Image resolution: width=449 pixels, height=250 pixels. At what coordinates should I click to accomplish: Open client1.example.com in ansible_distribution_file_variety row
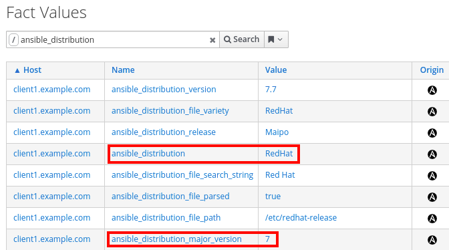pos(52,111)
